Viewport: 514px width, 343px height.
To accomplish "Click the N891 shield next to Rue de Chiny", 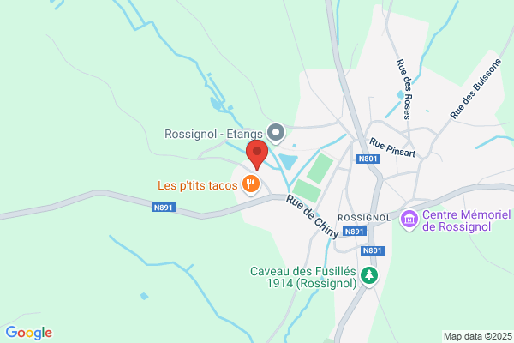I will click(355, 232).
